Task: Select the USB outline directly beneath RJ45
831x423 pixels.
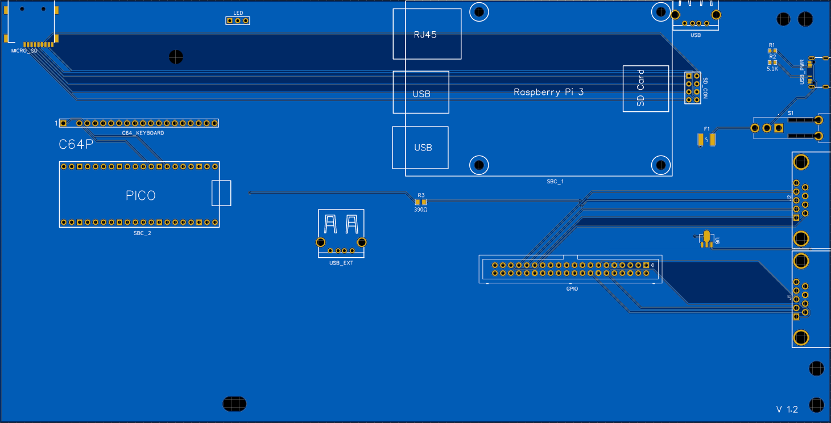Action: 421,92
